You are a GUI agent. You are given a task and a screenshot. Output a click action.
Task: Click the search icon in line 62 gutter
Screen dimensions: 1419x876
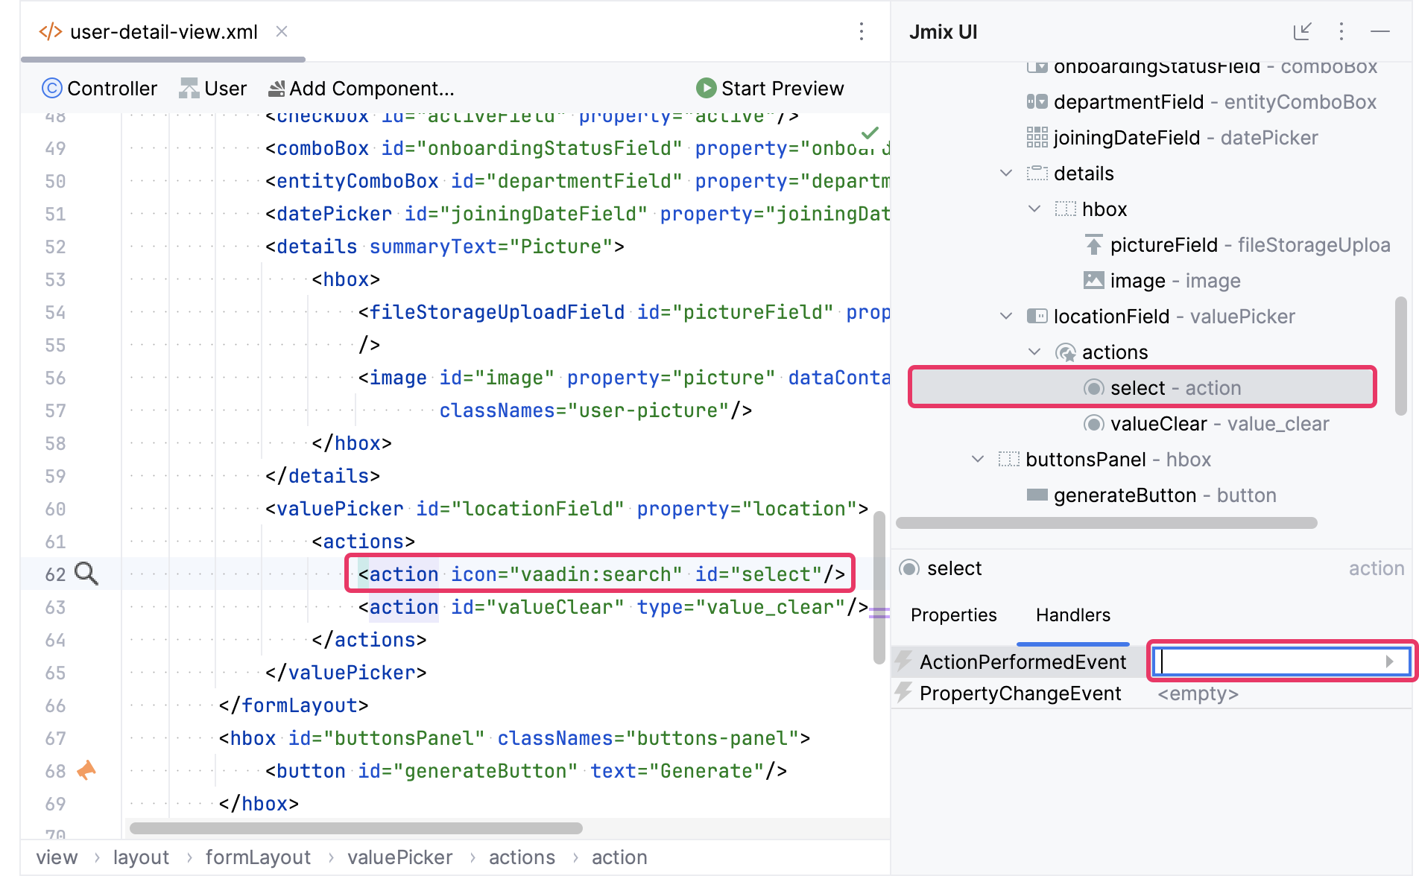pyautogui.click(x=86, y=574)
